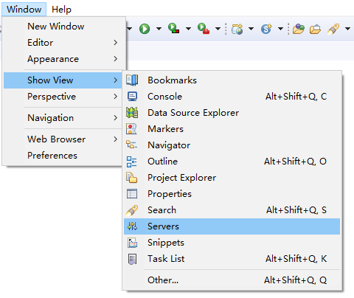Open the Perspective submenu

click(63, 97)
